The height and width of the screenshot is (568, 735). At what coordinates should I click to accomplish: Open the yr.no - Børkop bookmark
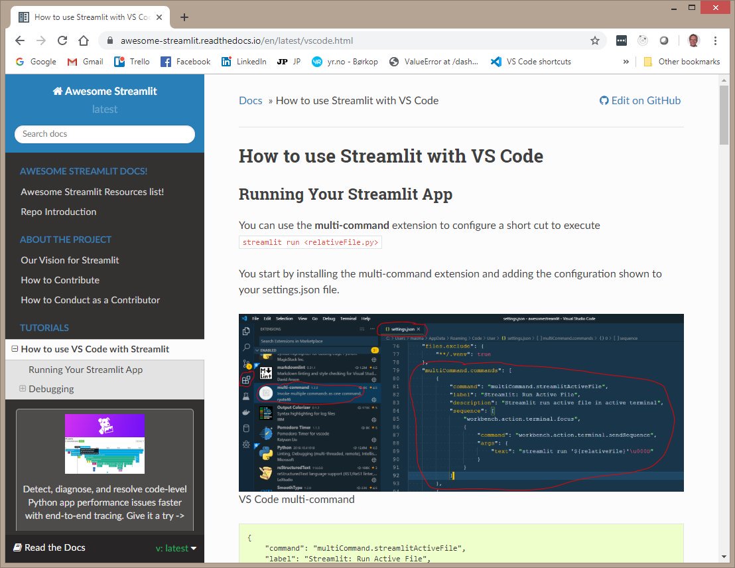[345, 62]
